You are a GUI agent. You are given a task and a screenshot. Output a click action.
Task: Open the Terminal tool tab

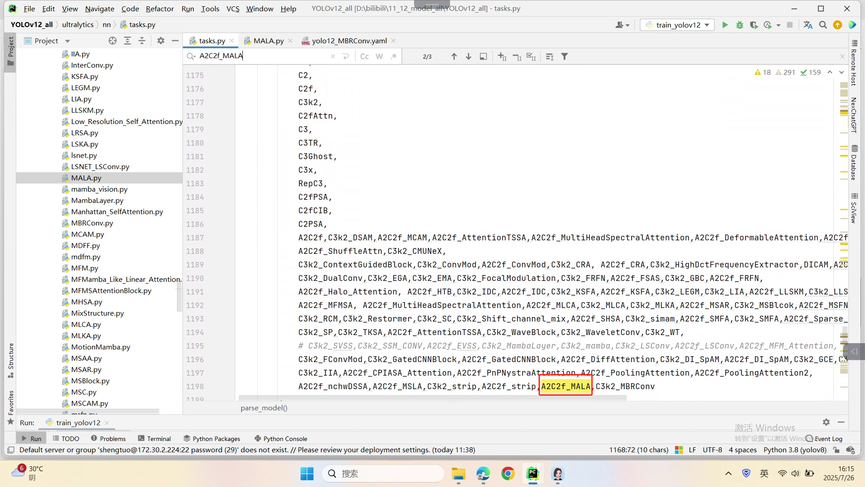154,438
